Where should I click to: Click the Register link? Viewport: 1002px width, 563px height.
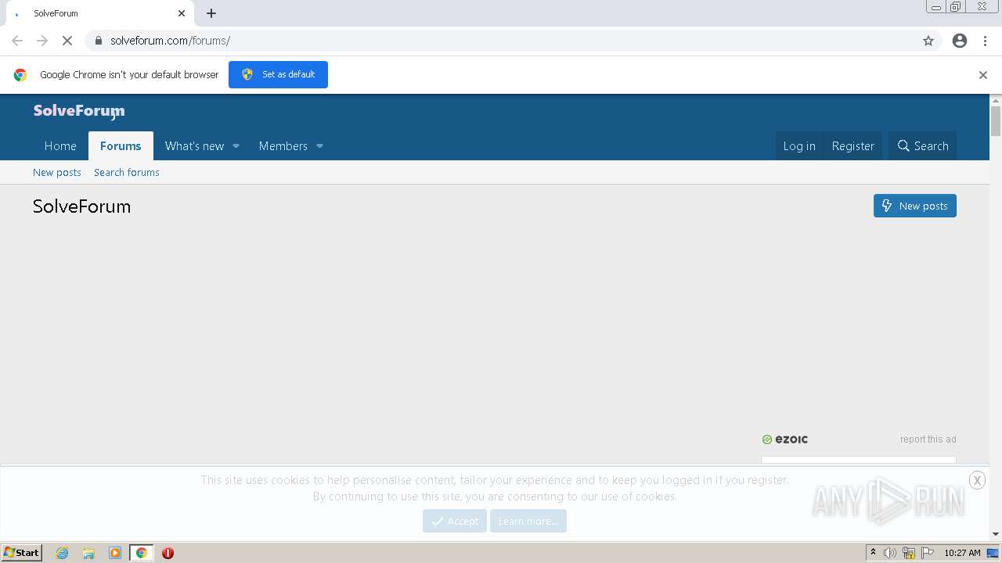click(x=852, y=146)
